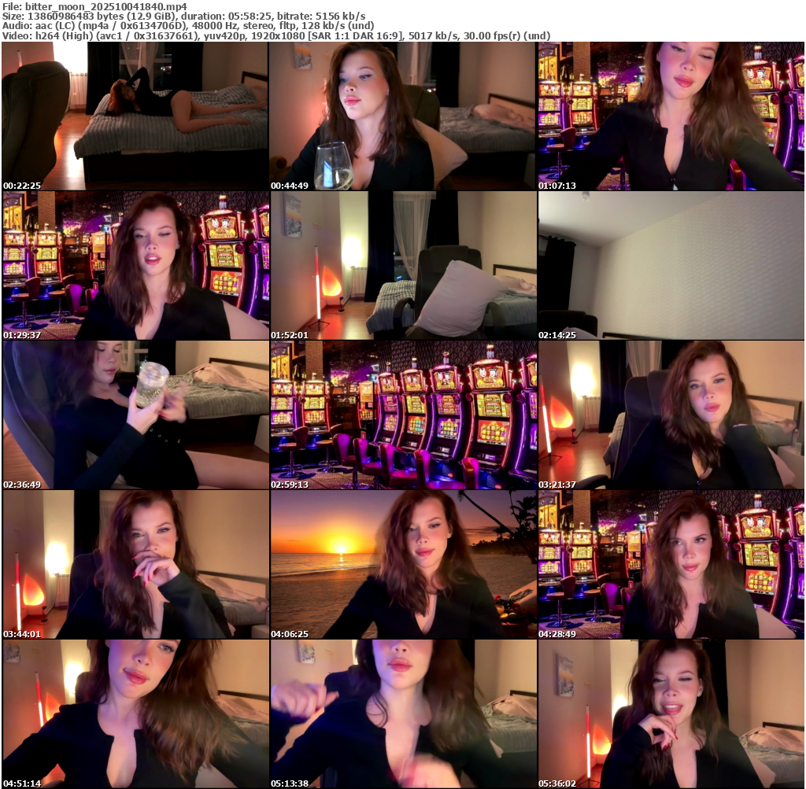806x789 pixels.
Task: Select the thumbnail timestamped 03:44:01
Action: click(x=135, y=565)
